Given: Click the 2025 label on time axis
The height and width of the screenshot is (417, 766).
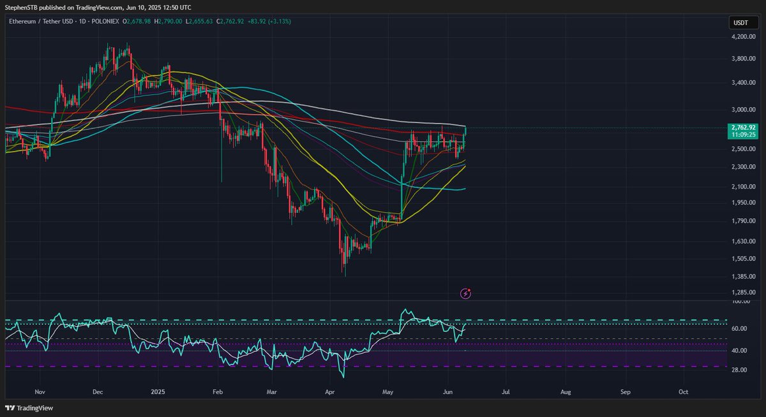Looking at the screenshot, I should [x=158, y=392].
